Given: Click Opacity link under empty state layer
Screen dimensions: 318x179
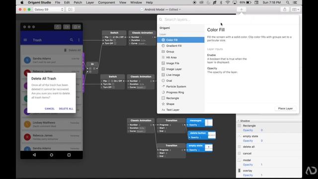Looking at the screenshot, I should tap(248, 141).
